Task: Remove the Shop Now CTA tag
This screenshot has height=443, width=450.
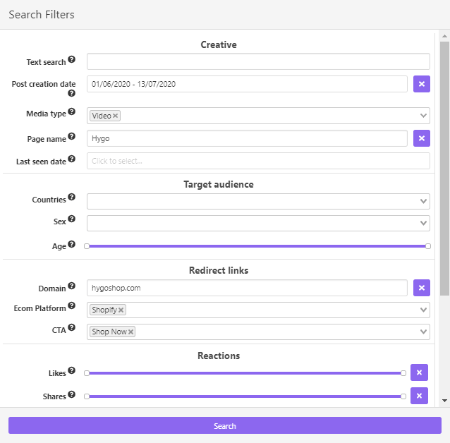Action: coord(130,332)
